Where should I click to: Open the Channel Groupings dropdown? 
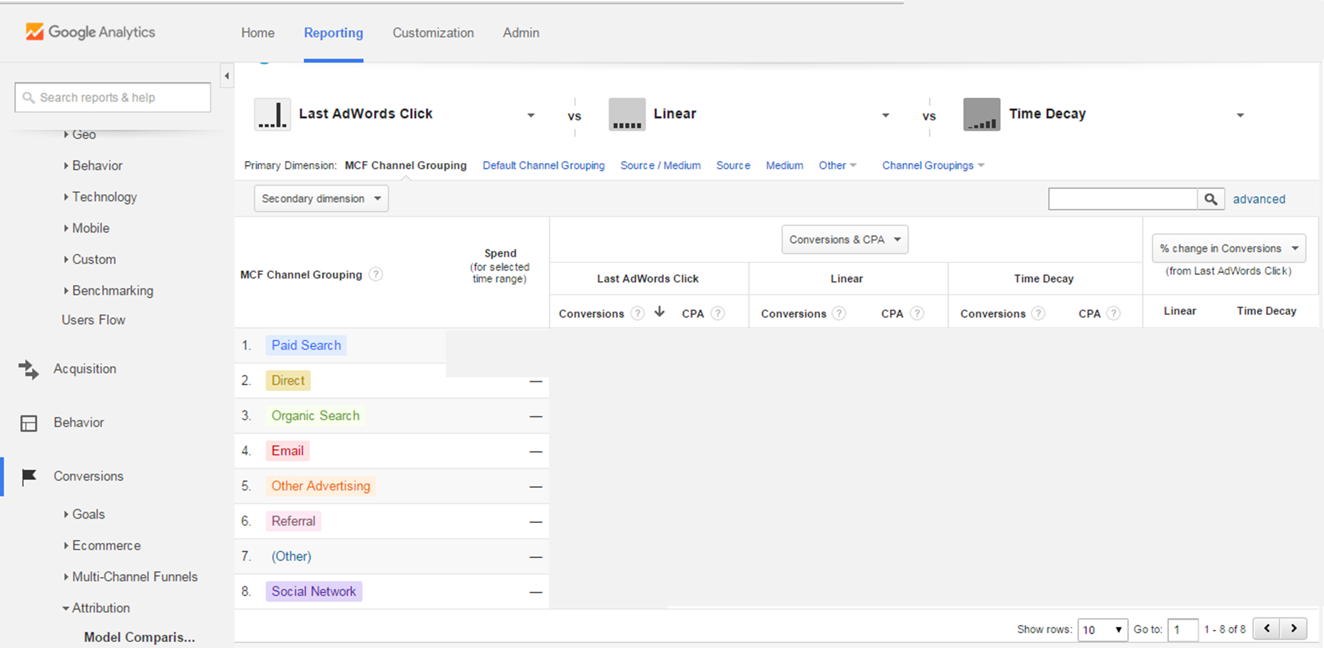click(933, 166)
